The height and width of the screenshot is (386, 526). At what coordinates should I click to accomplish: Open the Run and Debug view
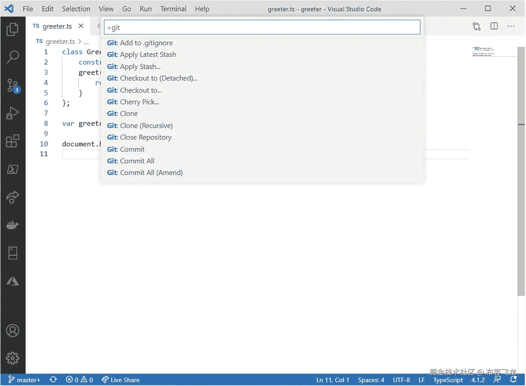(12, 113)
